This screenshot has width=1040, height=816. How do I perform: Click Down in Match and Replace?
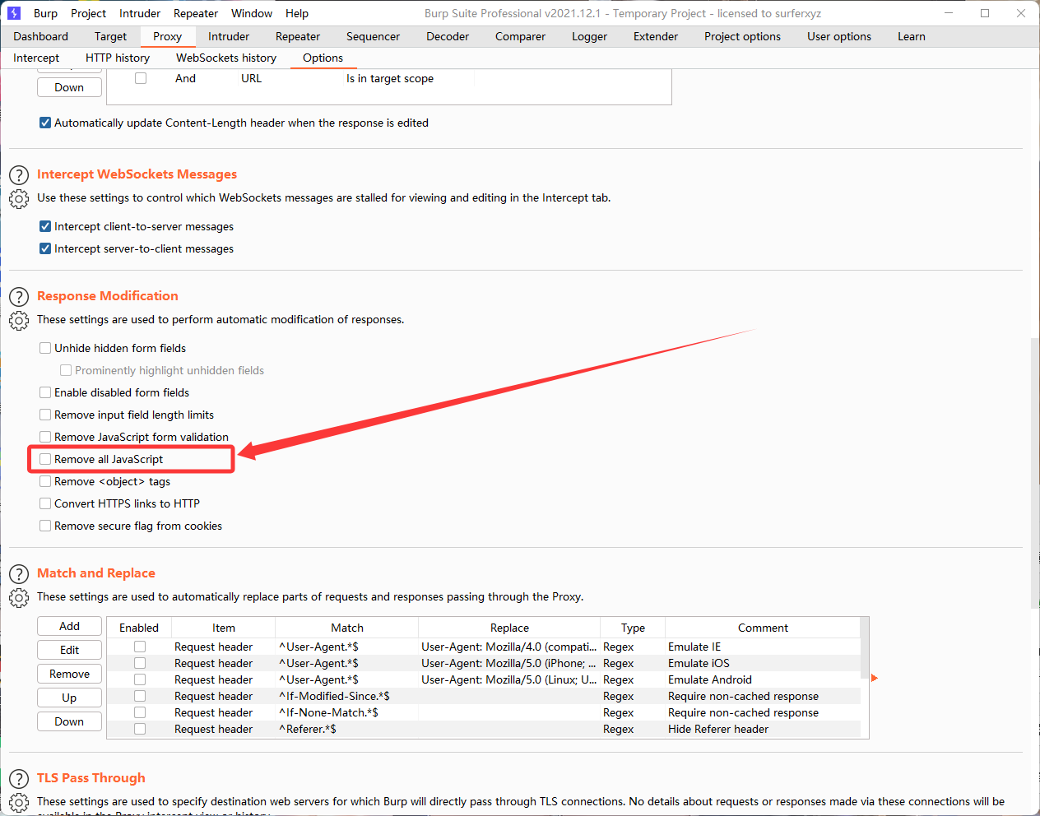pos(69,721)
